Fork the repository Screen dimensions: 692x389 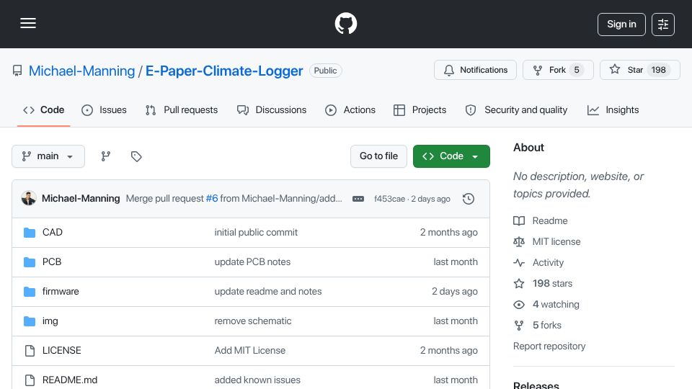pyautogui.click(x=558, y=70)
